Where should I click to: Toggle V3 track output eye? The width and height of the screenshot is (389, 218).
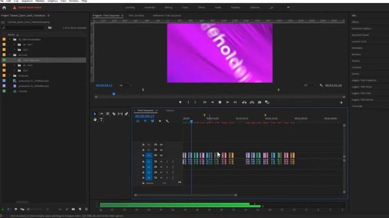point(161,145)
